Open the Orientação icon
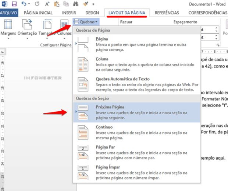Screen dimensions: 228x191 coord(27,24)
